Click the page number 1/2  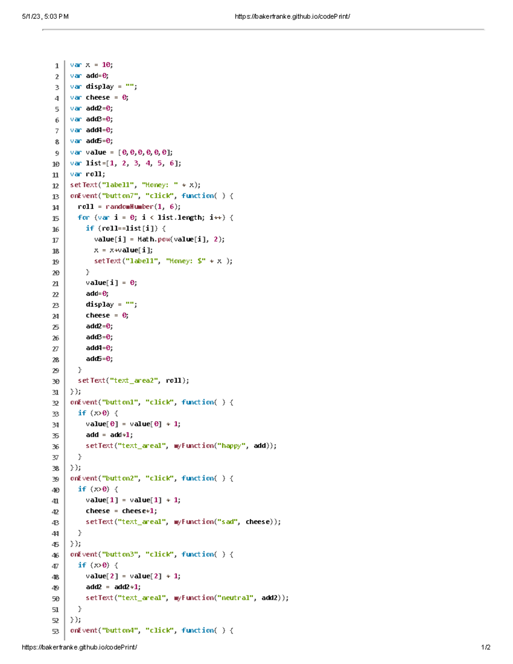pos(486,647)
